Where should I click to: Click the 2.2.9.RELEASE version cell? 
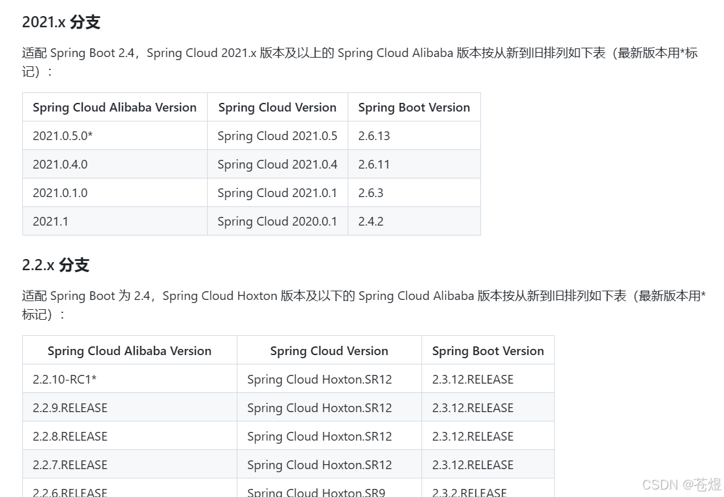pyautogui.click(x=69, y=407)
